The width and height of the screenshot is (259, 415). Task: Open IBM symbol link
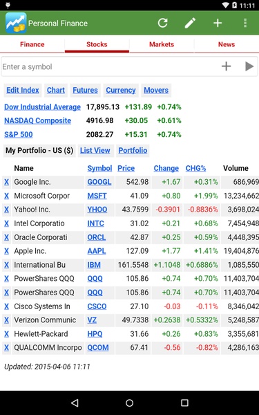pos(94,265)
